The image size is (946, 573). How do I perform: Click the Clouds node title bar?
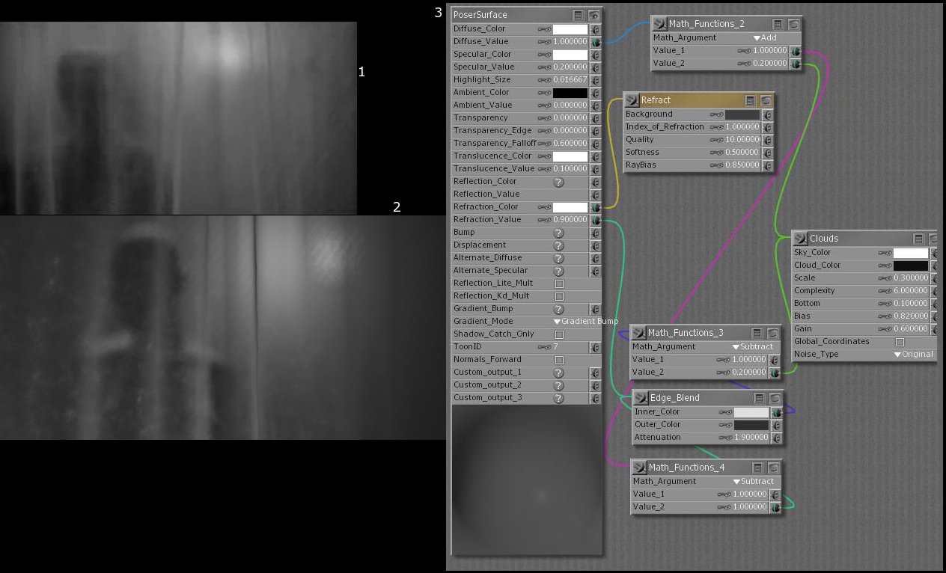864,239
